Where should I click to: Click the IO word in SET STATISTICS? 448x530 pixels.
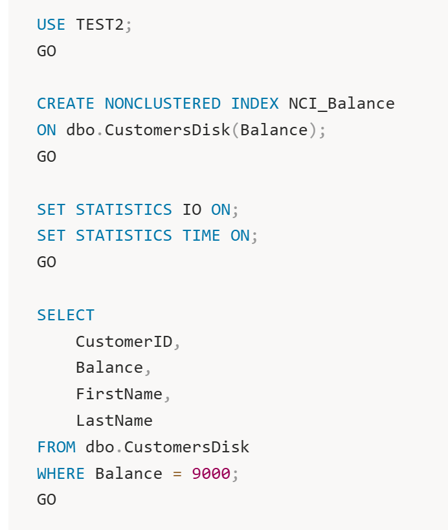point(192,210)
